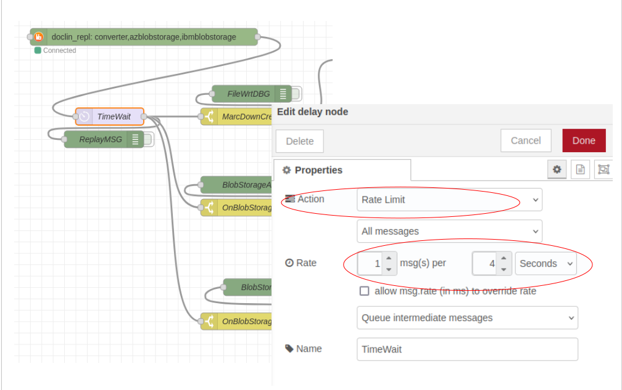Click the Cancel button
Image resolution: width=622 pixels, height=390 pixels.
[526, 141]
